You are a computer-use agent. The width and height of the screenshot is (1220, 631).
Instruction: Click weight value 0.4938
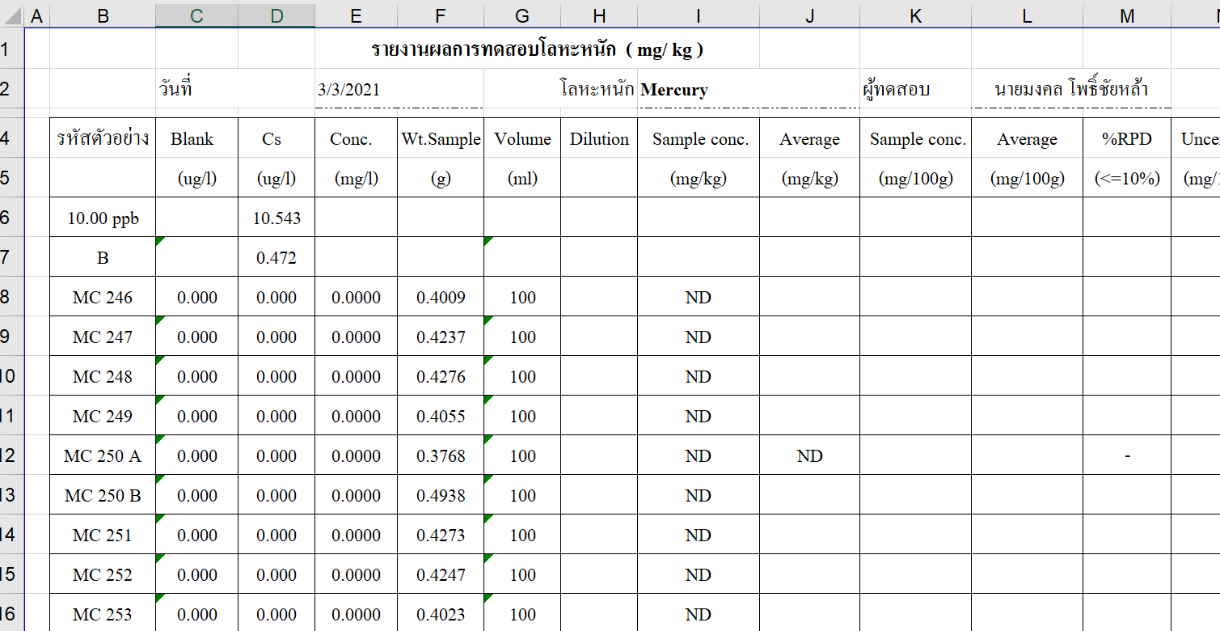(x=441, y=495)
